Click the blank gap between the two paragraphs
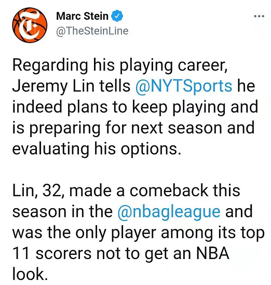The width and height of the screenshot is (271, 285). click(x=135, y=170)
